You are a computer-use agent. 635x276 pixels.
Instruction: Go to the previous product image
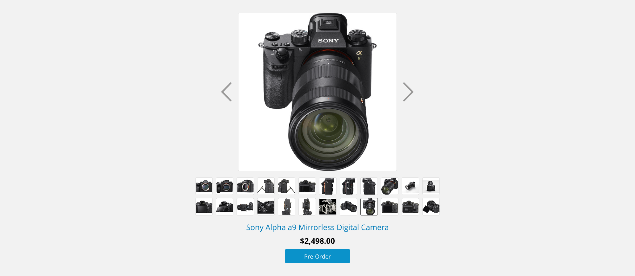(x=226, y=92)
